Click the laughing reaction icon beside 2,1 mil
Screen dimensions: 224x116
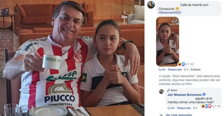coord(179,64)
